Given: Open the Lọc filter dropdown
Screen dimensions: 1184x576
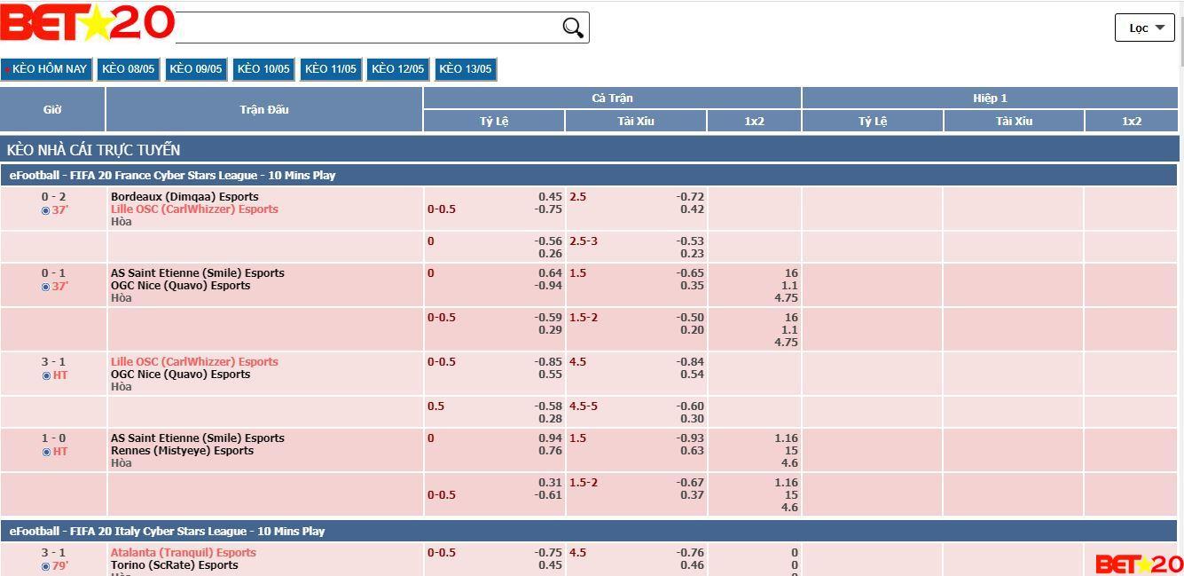Looking at the screenshot, I should [x=1144, y=28].
